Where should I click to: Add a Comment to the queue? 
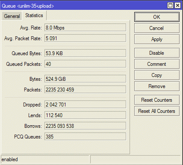(x=156, y=64)
